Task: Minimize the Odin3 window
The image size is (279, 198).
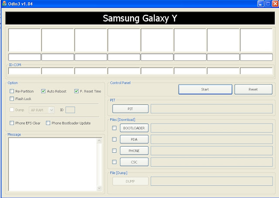Action: click(x=261, y=3)
